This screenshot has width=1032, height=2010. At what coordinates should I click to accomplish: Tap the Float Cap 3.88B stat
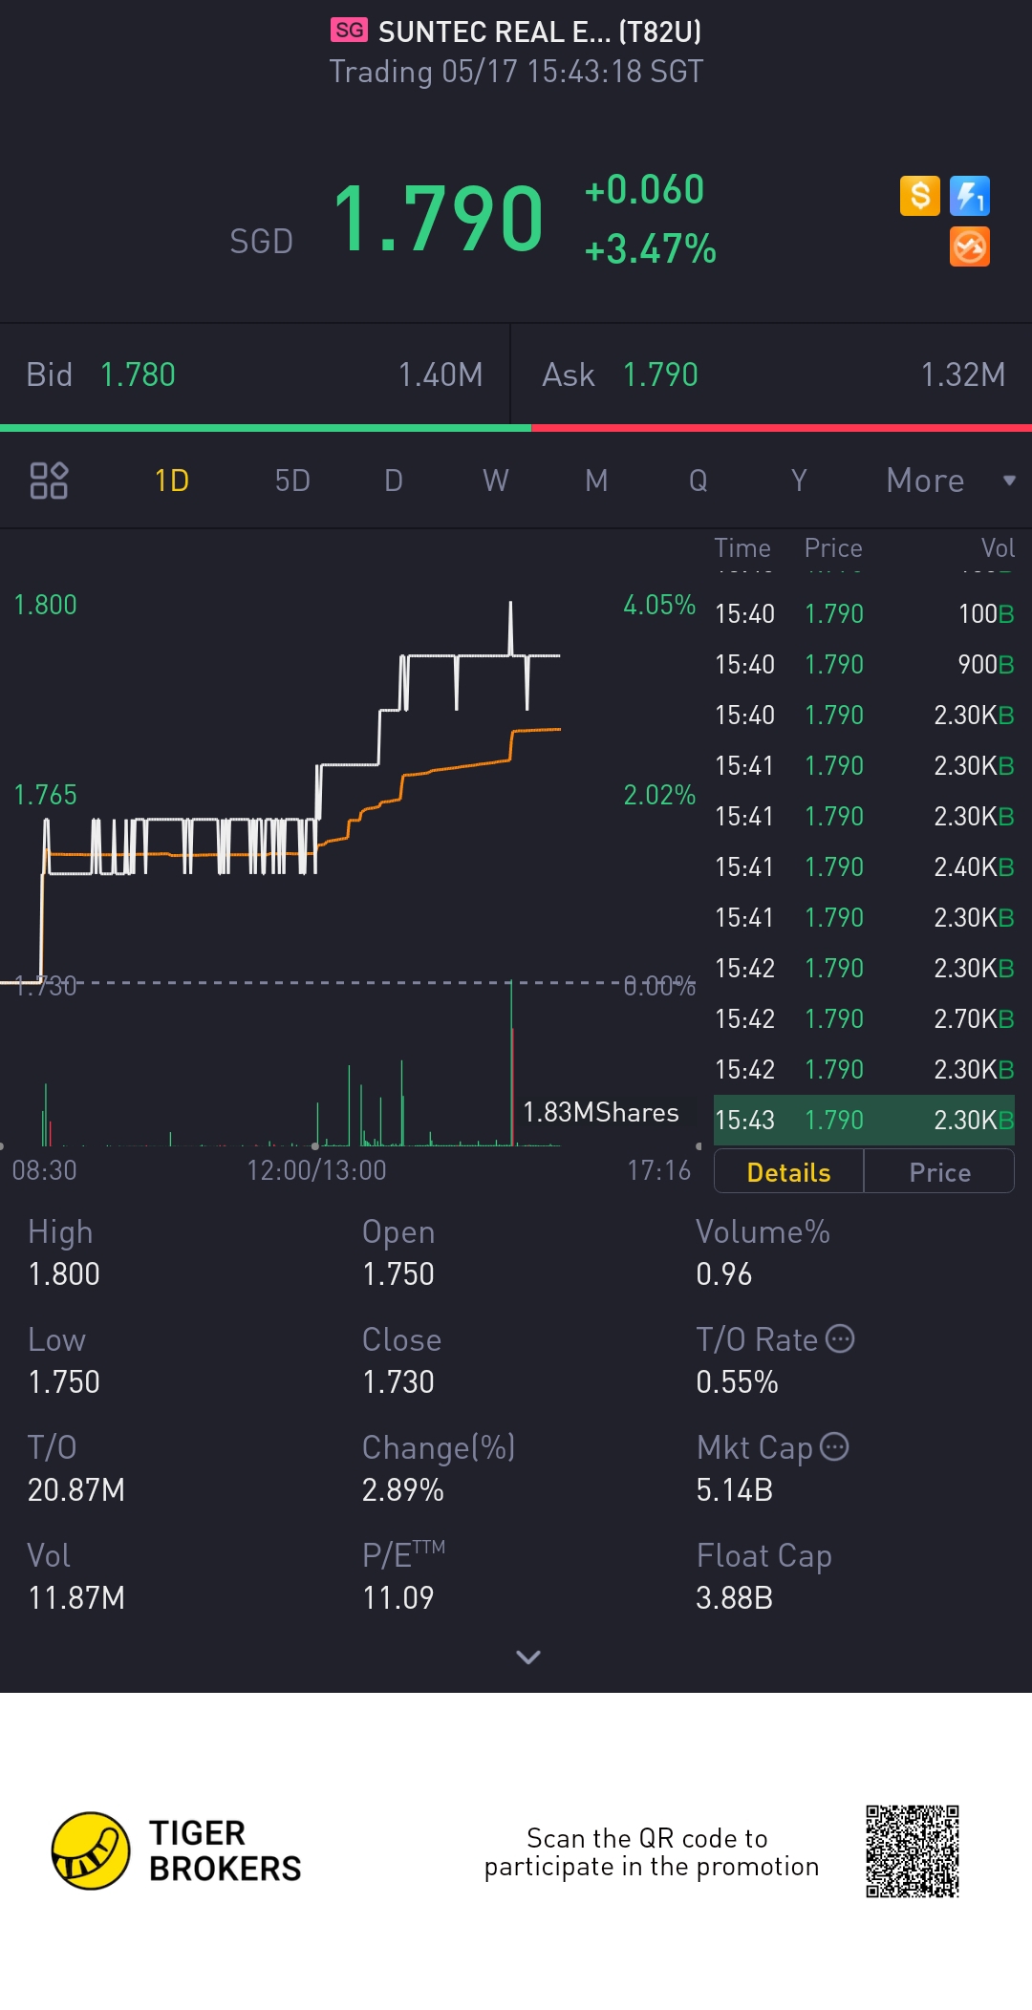coord(763,1576)
